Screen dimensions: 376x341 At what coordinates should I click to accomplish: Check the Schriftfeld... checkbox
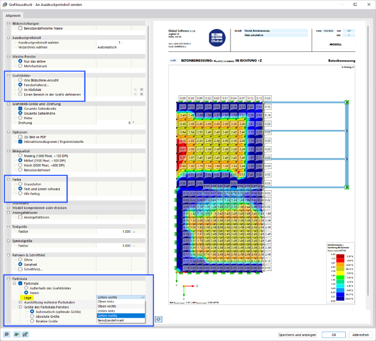pos(20,269)
